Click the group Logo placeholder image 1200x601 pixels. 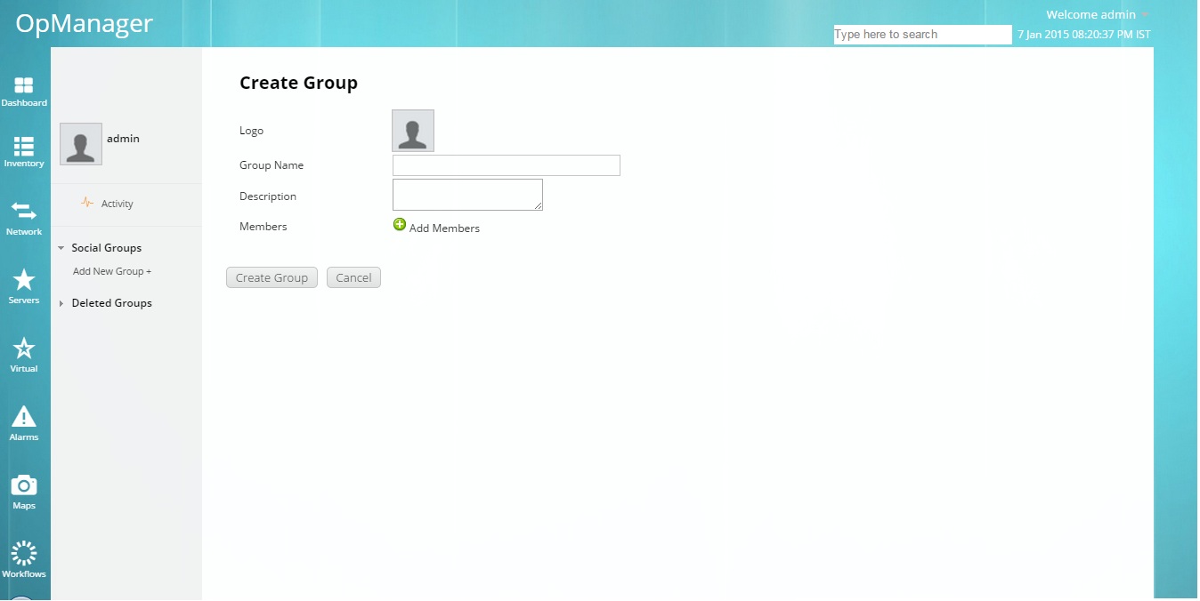pyautogui.click(x=412, y=130)
